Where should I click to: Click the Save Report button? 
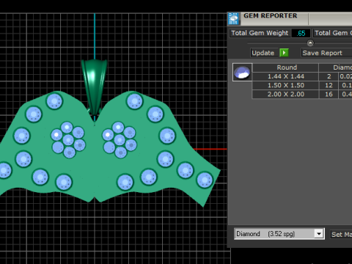(326, 53)
